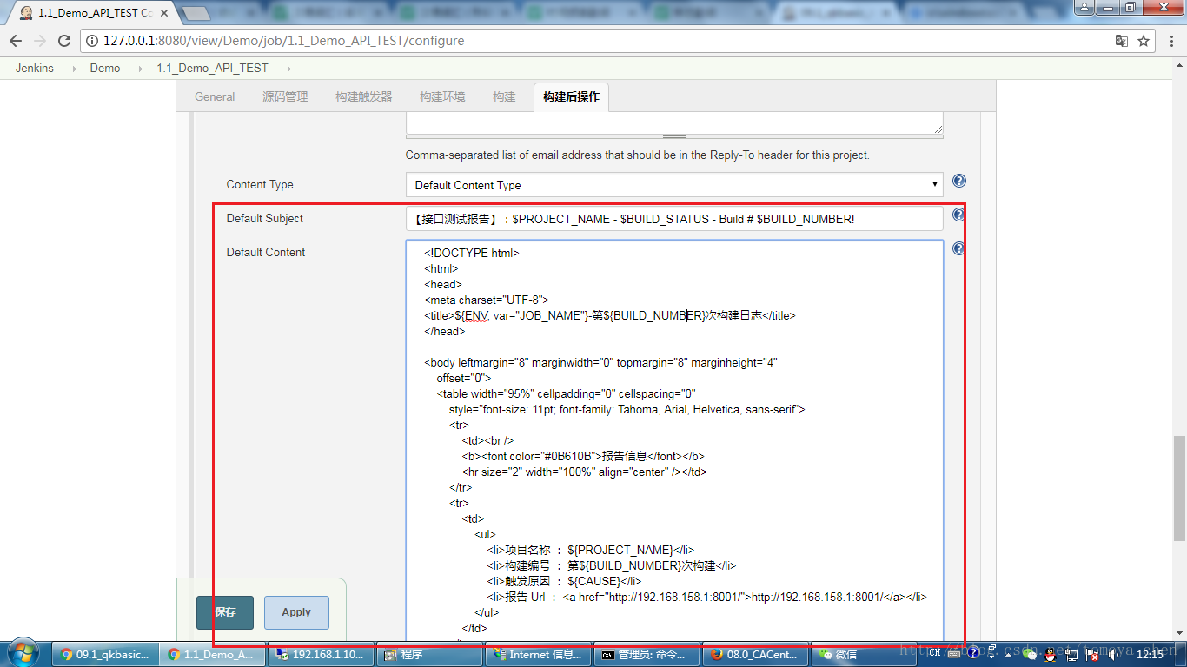Click the 报告 Url href line

(706, 597)
